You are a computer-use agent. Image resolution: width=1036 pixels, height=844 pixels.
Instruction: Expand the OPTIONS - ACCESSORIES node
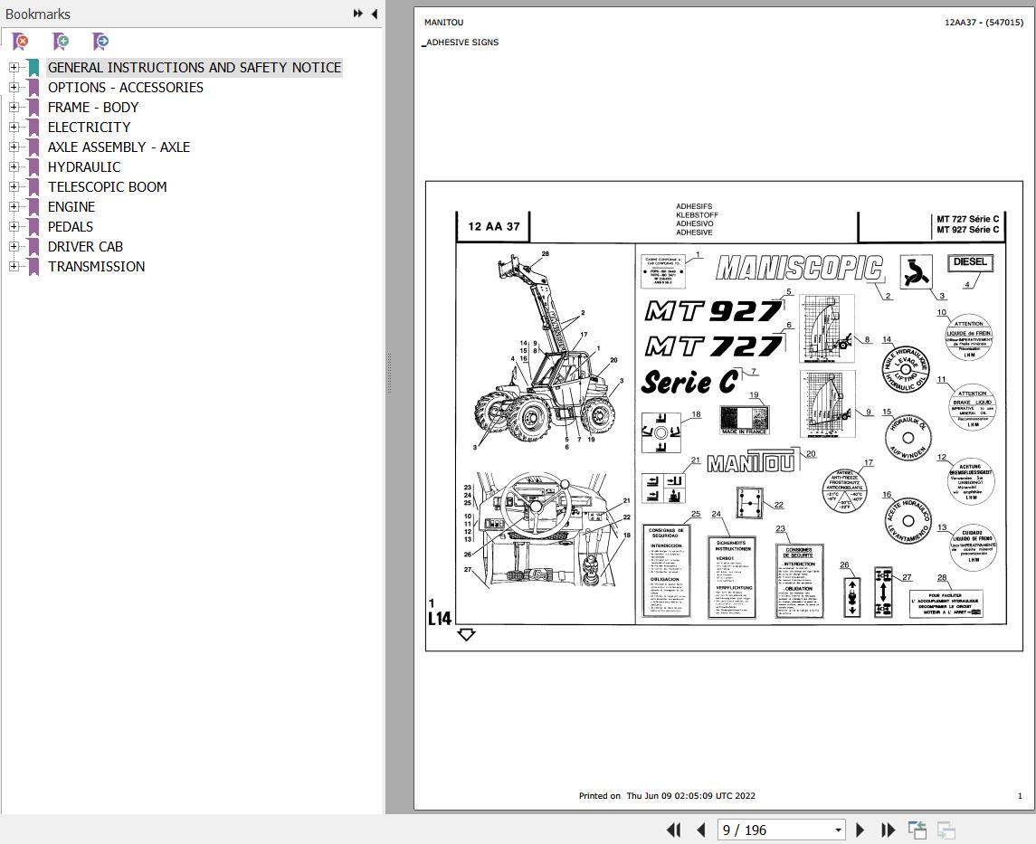pyautogui.click(x=14, y=87)
